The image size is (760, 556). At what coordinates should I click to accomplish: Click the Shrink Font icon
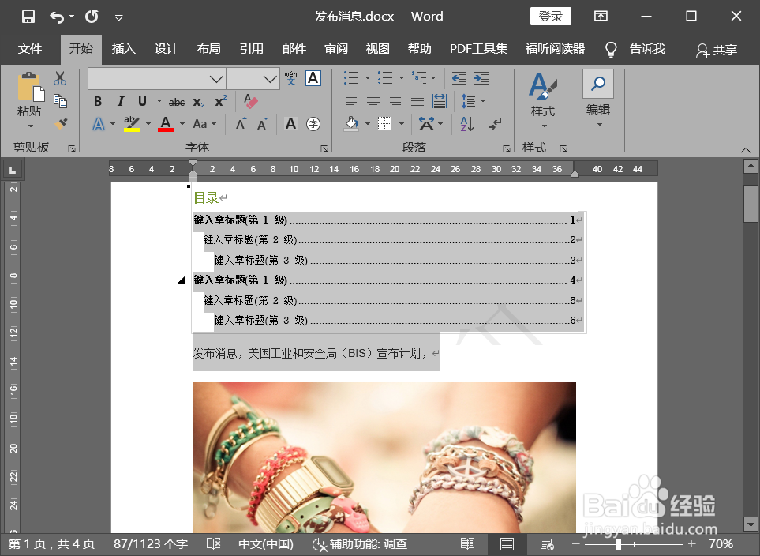(x=263, y=124)
